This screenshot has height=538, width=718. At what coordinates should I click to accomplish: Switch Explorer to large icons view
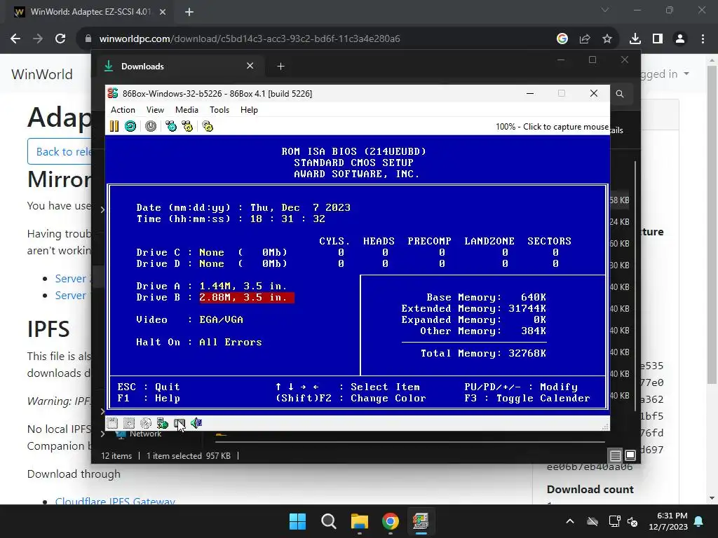pyautogui.click(x=630, y=455)
